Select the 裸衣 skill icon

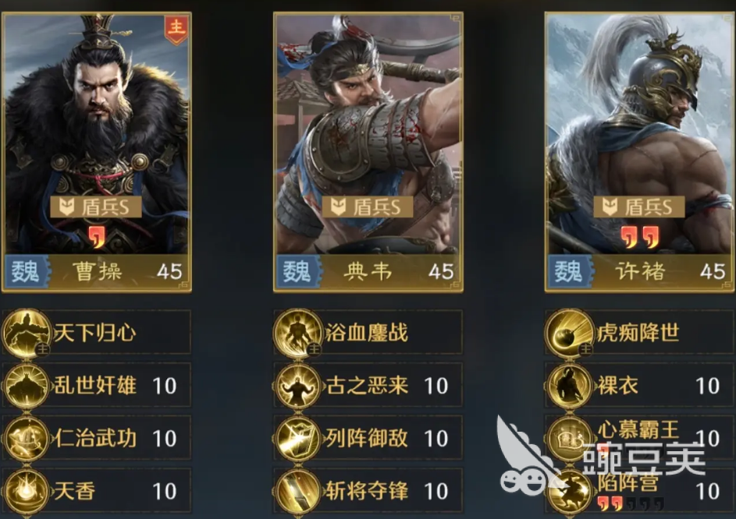point(570,386)
